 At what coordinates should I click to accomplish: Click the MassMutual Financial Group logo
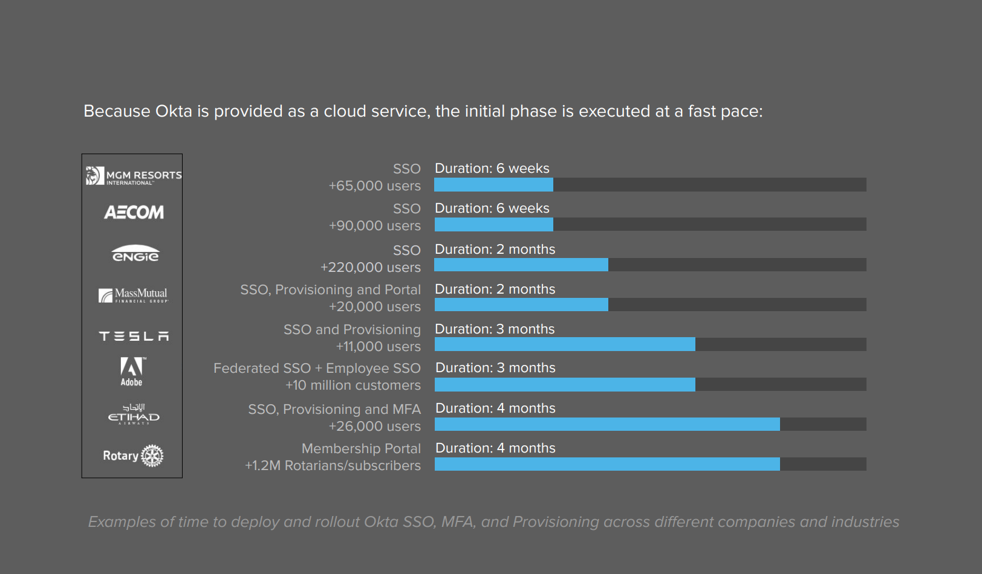pos(134,295)
